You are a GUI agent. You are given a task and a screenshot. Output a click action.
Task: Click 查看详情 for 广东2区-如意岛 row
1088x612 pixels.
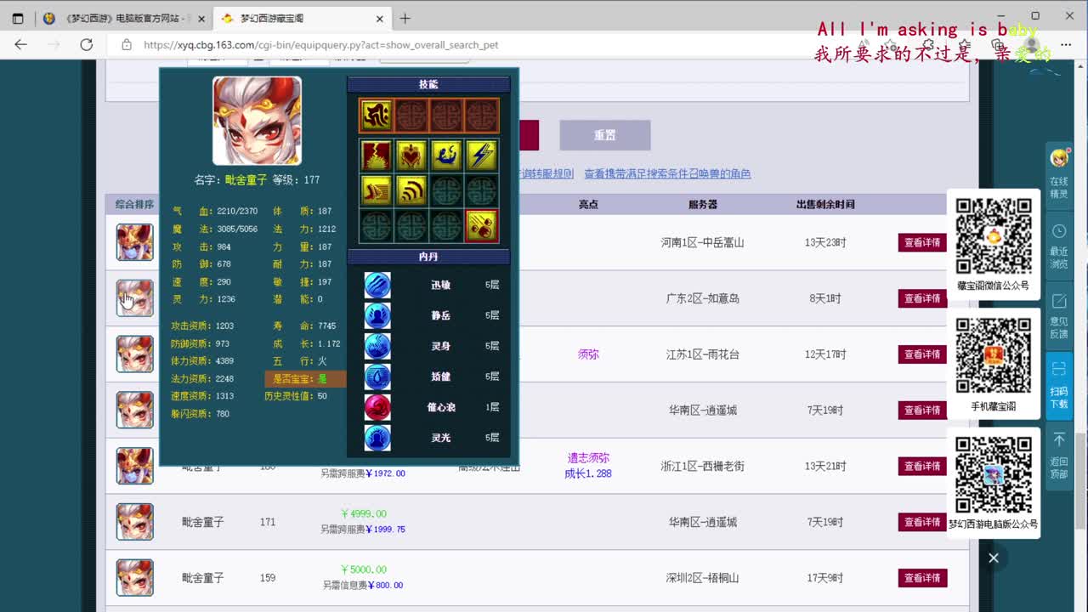point(922,298)
